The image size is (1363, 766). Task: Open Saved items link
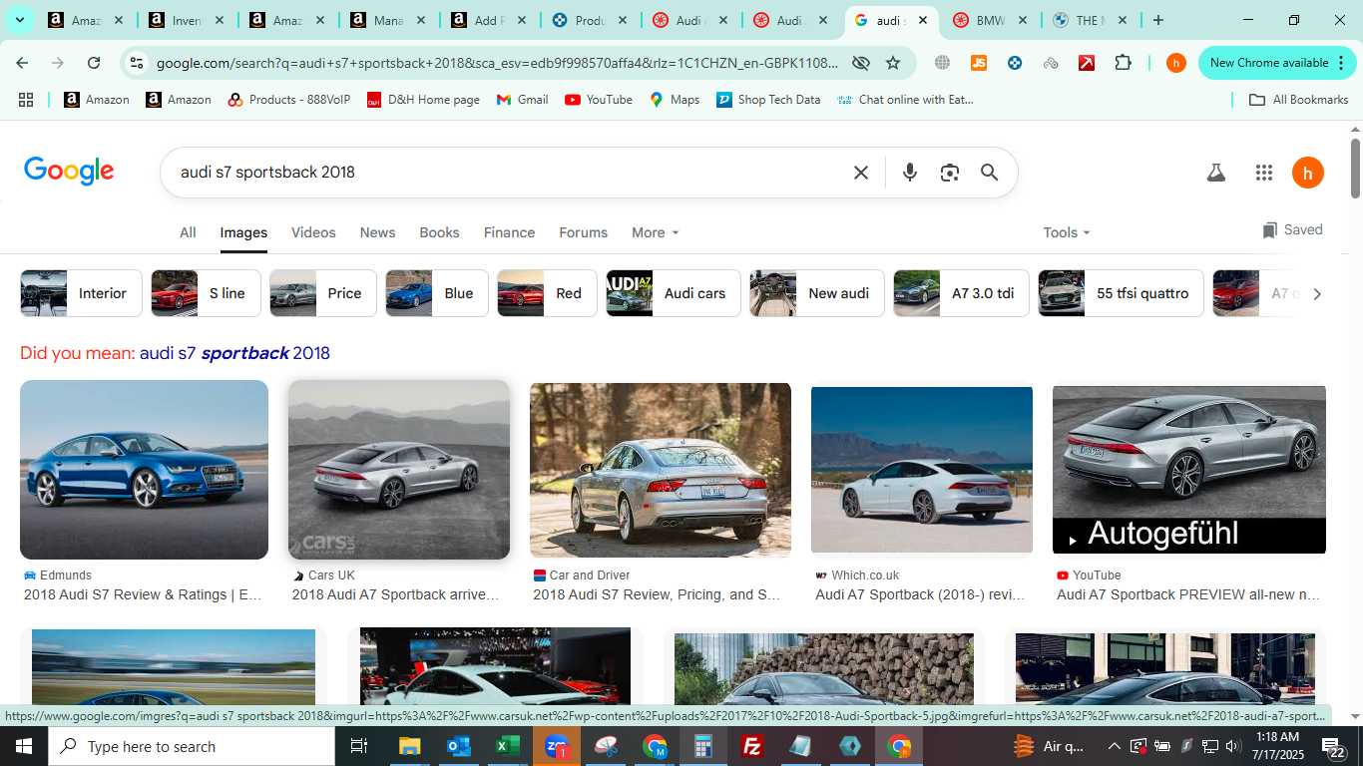tap(1292, 230)
